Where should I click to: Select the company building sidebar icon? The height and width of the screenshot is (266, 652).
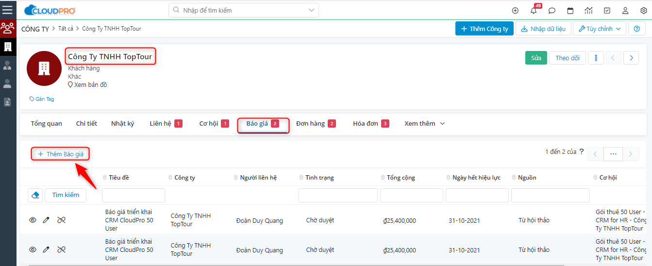7,47
